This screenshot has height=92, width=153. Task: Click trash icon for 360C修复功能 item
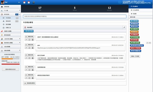(x=33, y=70)
